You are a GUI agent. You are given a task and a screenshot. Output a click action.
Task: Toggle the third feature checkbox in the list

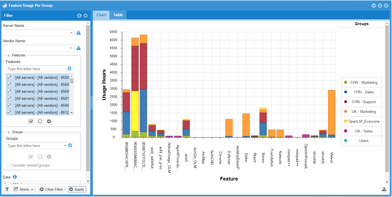(x=9, y=91)
